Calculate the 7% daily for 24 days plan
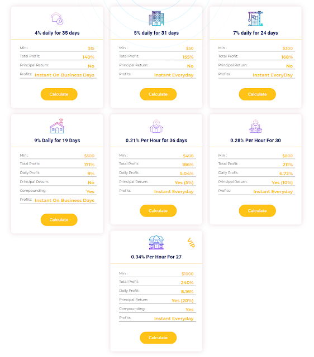 click(x=258, y=94)
